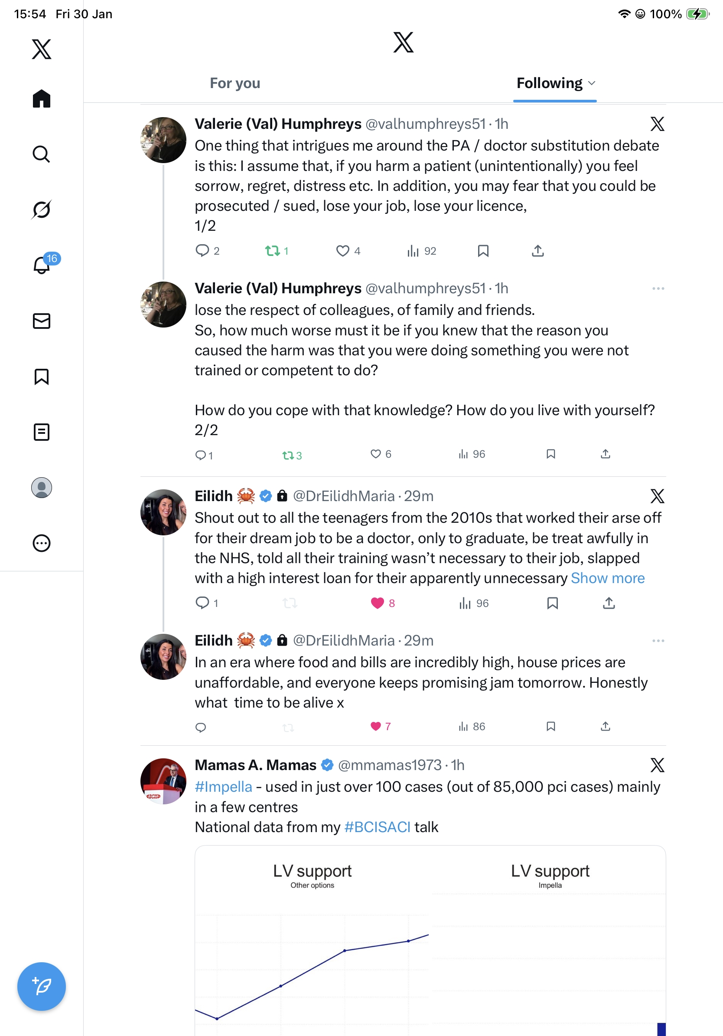Open Bookmarks in the sidebar
The image size is (723, 1036).
pyautogui.click(x=41, y=377)
